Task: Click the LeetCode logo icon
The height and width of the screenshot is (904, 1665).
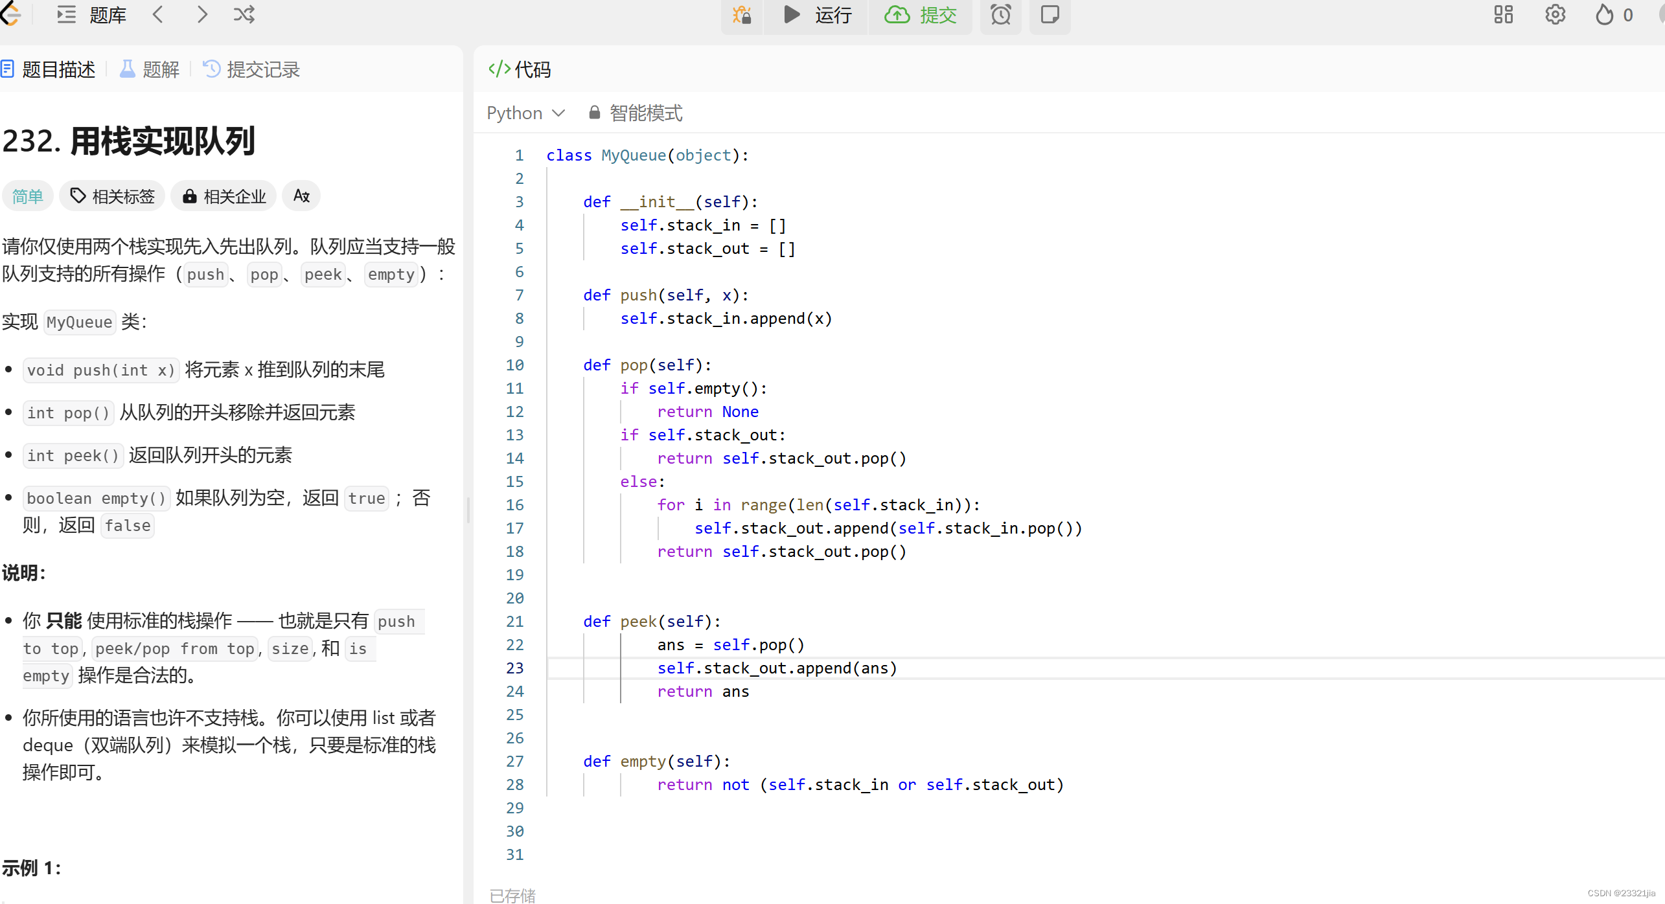Action: pyautogui.click(x=10, y=14)
